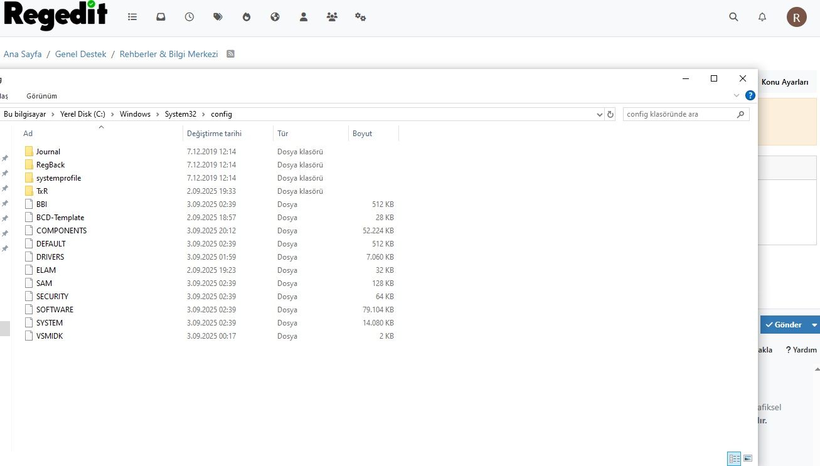The image size is (820, 466).
Task: Open the R user avatar menu
Action: coord(797,17)
